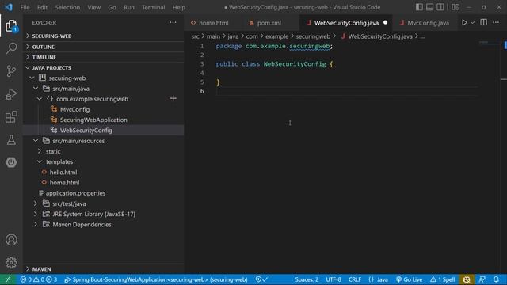Open the Edit menu
The height and width of the screenshot is (285, 507).
click(42, 7)
